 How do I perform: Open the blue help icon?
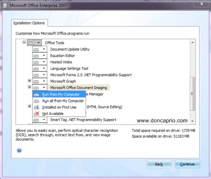[x=19, y=150]
